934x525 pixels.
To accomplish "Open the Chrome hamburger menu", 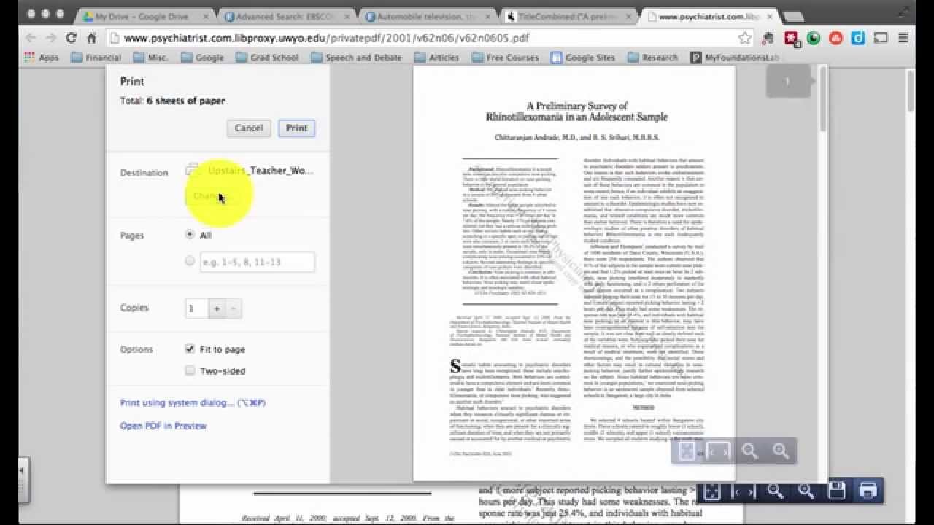I will point(903,38).
